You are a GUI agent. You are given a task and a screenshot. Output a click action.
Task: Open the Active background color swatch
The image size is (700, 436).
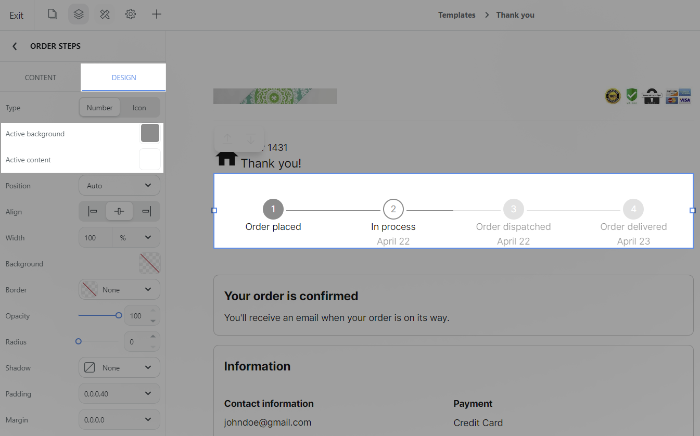pos(150,134)
